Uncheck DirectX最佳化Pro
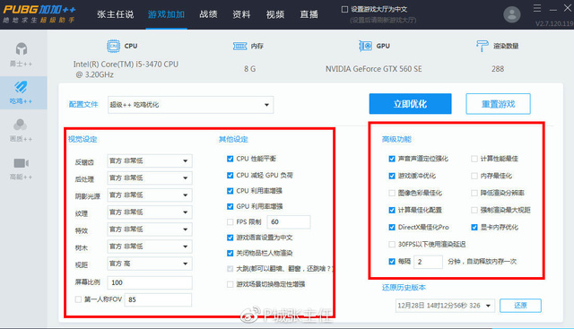 point(392,228)
